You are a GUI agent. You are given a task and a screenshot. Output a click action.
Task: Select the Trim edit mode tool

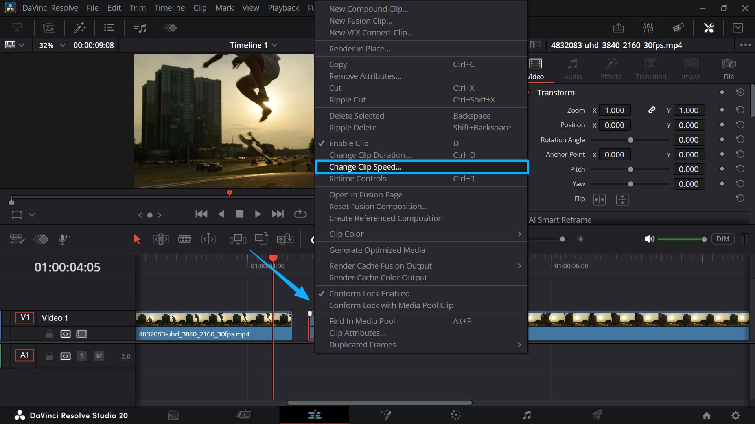[x=160, y=239]
